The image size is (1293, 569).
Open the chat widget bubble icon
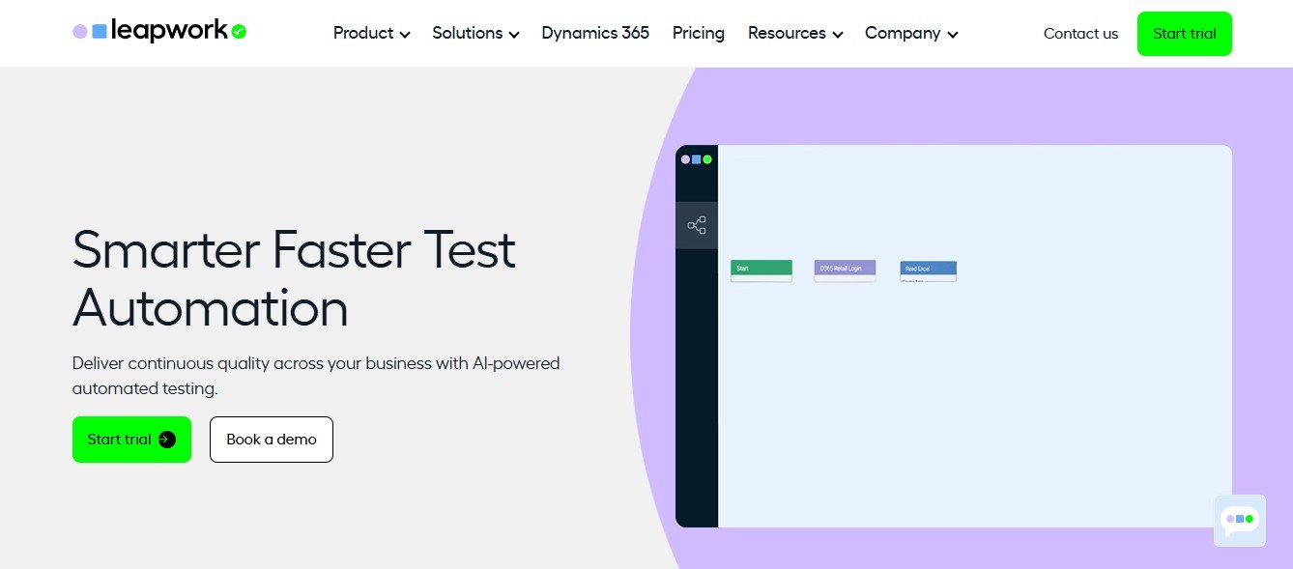(1239, 520)
